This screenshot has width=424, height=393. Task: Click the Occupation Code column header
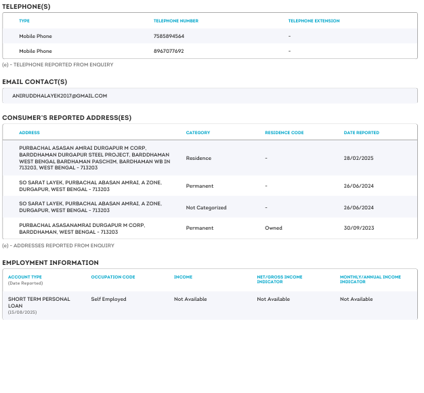click(x=113, y=277)
